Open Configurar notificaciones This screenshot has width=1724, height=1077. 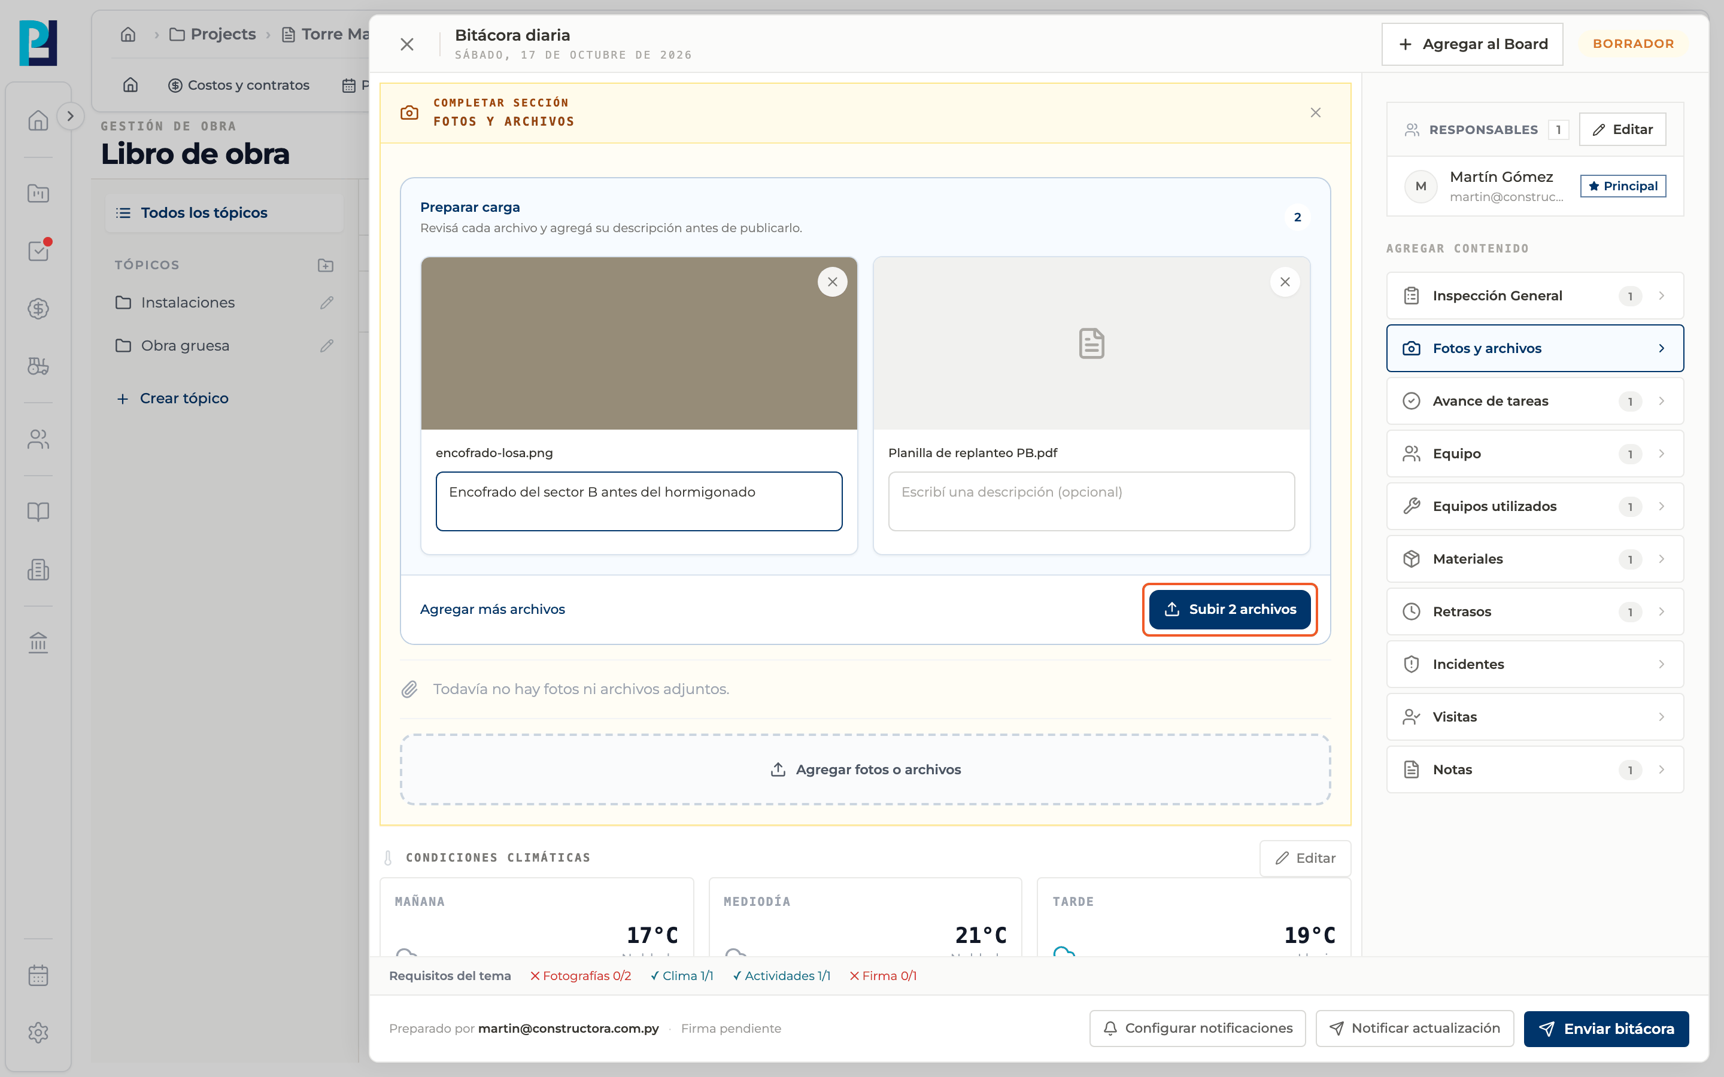tap(1197, 1029)
